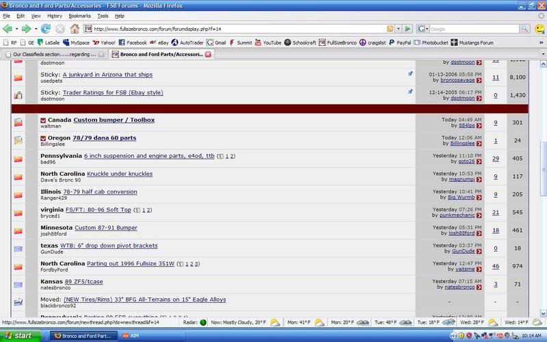Click the Windows Start button
547x342 pixels.
(21, 336)
